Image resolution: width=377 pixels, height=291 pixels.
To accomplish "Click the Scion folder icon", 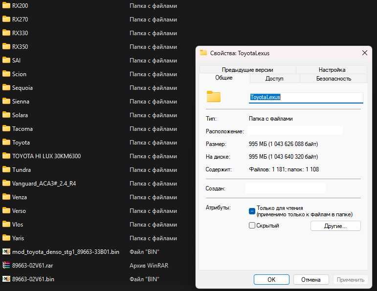I will (x=6, y=74).
